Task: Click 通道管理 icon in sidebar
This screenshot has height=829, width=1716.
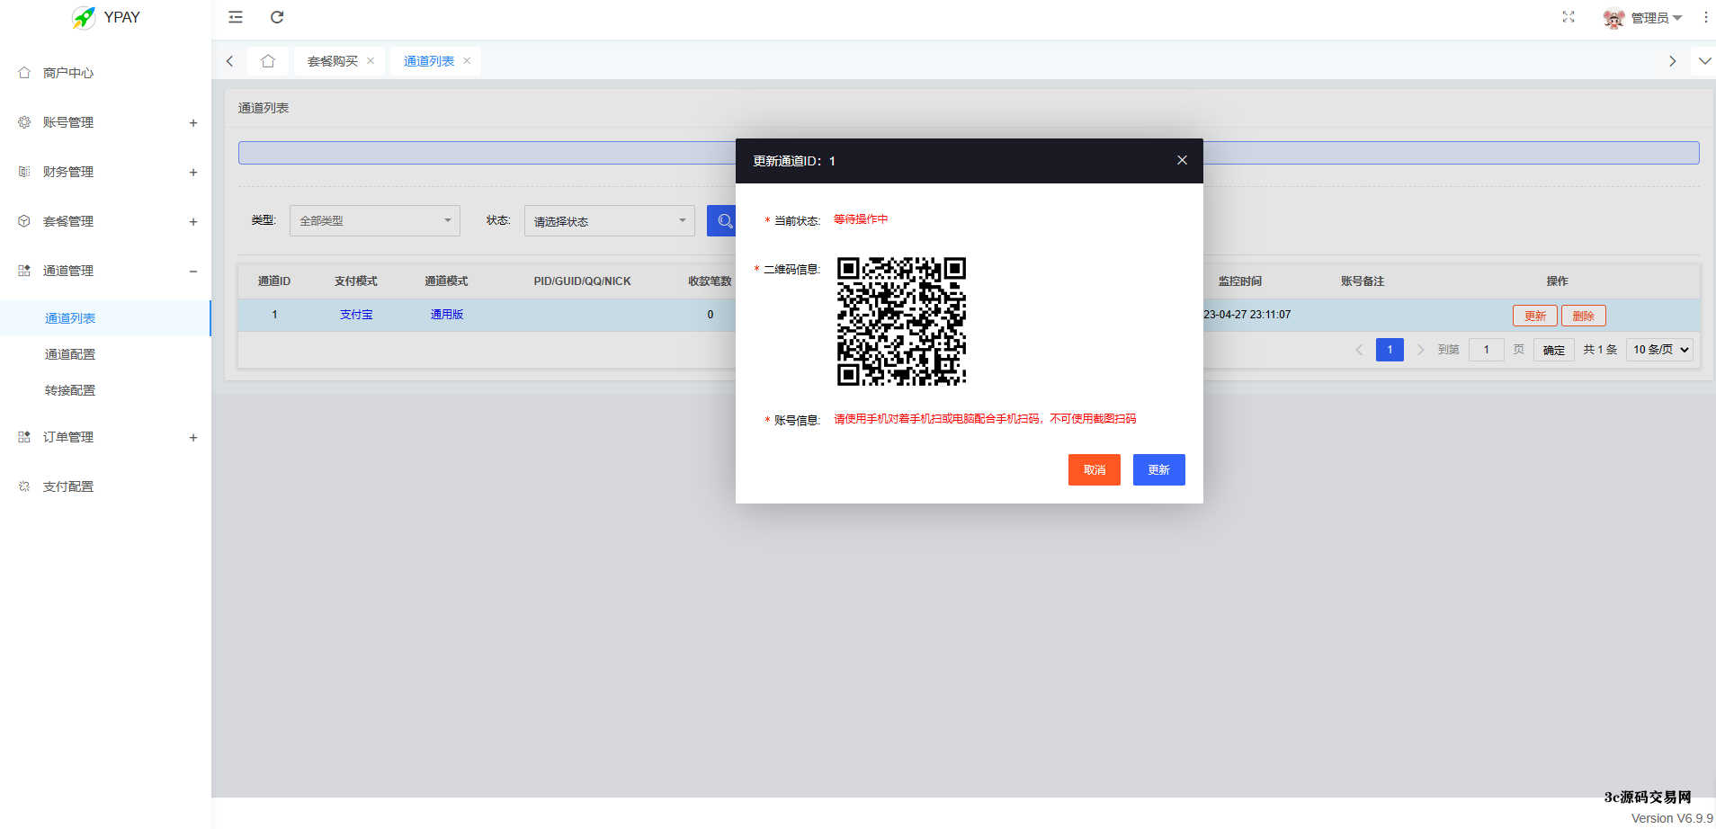Action: [24, 271]
